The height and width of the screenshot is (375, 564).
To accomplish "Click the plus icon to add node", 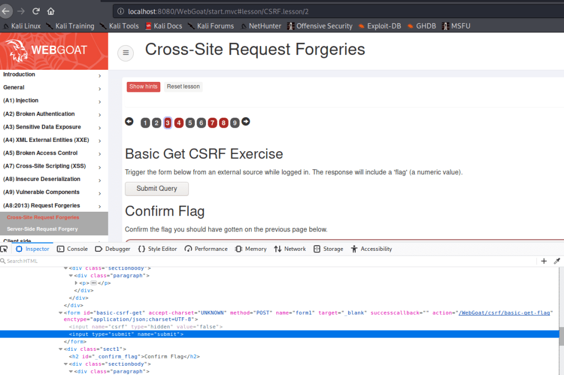I will coord(544,261).
